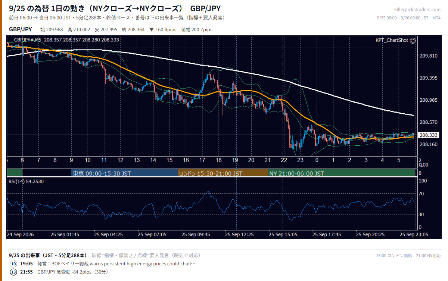Select the ロンドン 15:30-21:00 JST session bar
This screenshot has width=448, height=281.
point(223,173)
